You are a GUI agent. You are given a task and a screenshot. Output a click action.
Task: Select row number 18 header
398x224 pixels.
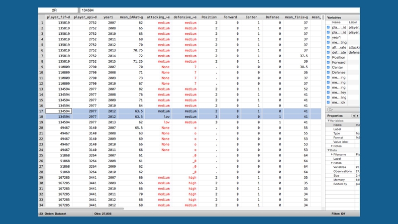(42, 117)
